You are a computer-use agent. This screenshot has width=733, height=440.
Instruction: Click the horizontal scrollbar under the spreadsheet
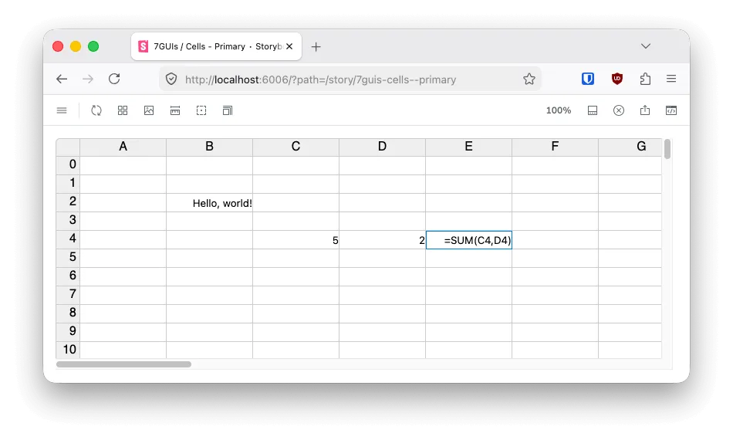[123, 364]
